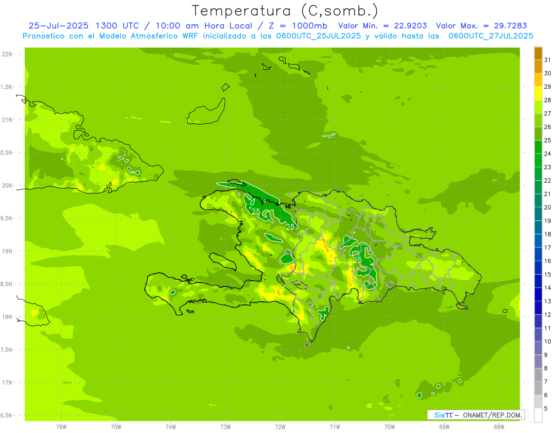Click the title "Temperatura (C,somb.)"
560x433 pixels.
click(285, 11)
